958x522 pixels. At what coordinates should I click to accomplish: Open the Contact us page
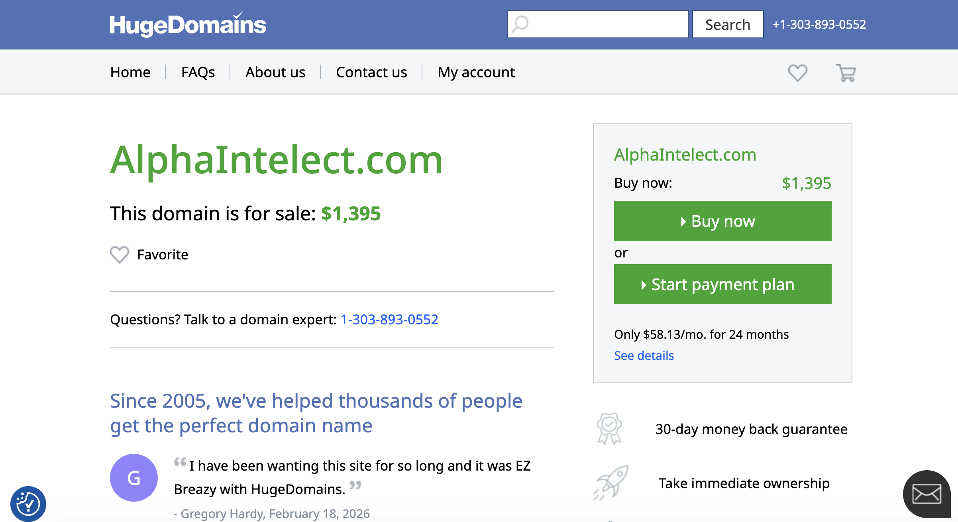click(371, 72)
